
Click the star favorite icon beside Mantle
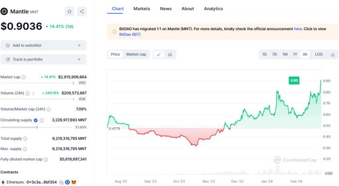[69, 12]
